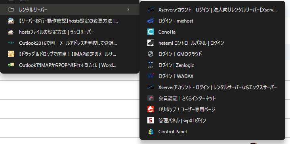Screen dimensions: 290x144
Task: Click the red ロリポップ favicon
Action: 151,109
